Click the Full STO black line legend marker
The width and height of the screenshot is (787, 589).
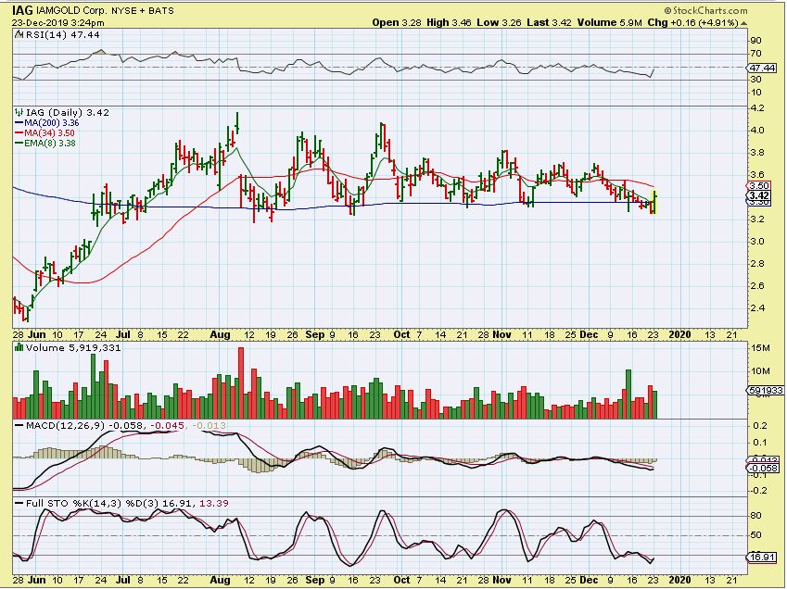[19, 503]
